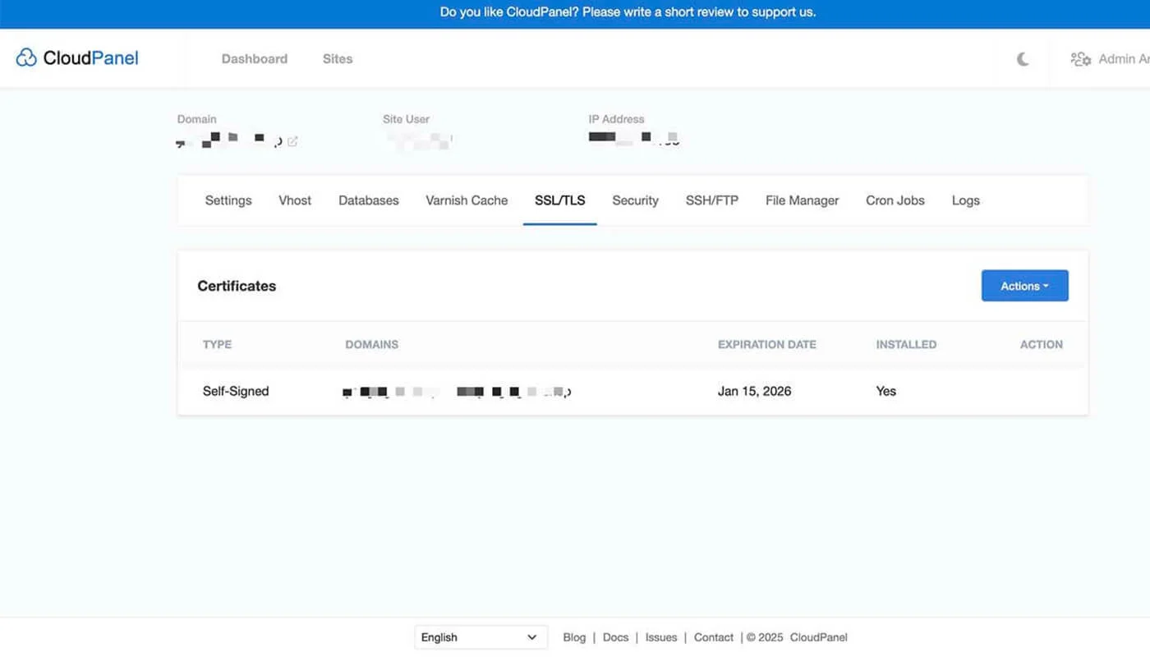1150x657 pixels.
Task: Switch to the Databases tab
Action: [368, 200]
